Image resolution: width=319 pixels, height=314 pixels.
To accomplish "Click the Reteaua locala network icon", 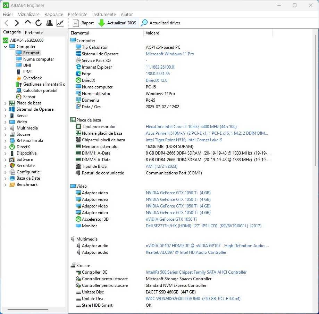I will (12, 141).
